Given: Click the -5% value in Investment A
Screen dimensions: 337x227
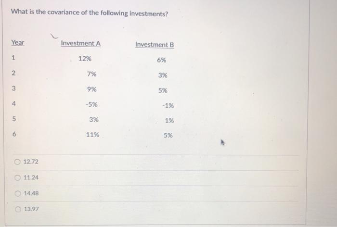Looking at the screenshot, I should [91, 104].
